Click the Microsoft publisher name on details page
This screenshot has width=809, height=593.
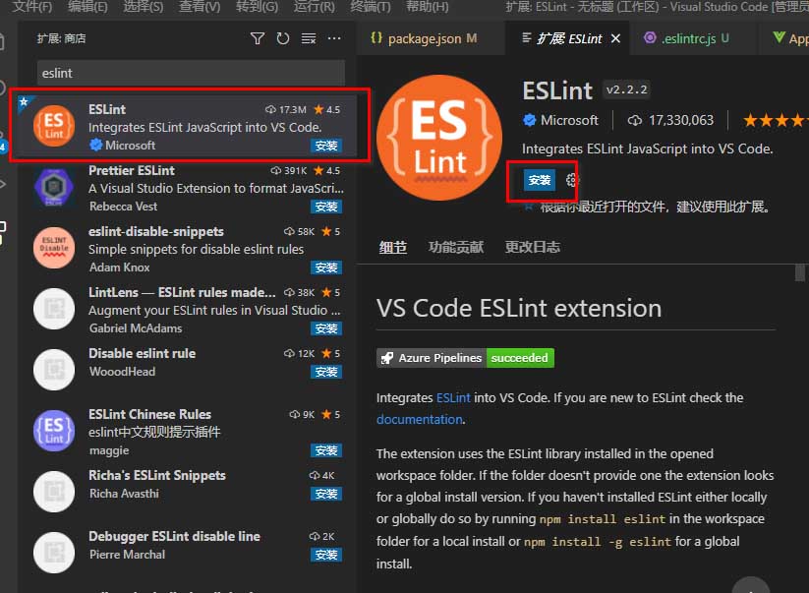(569, 120)
